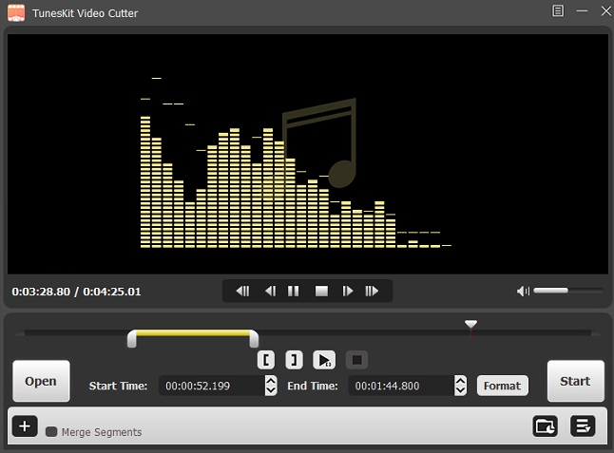Click the playhead marker on the timeline
The image size is (614, 453).
coord(470,325)
